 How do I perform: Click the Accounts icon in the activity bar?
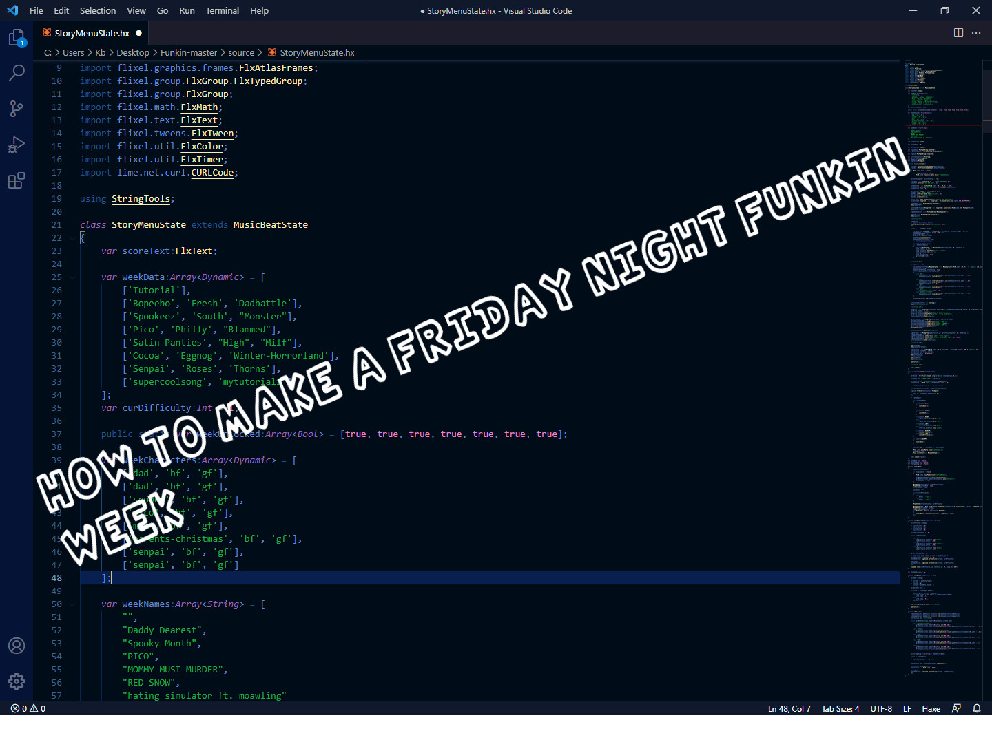[17, 646]
